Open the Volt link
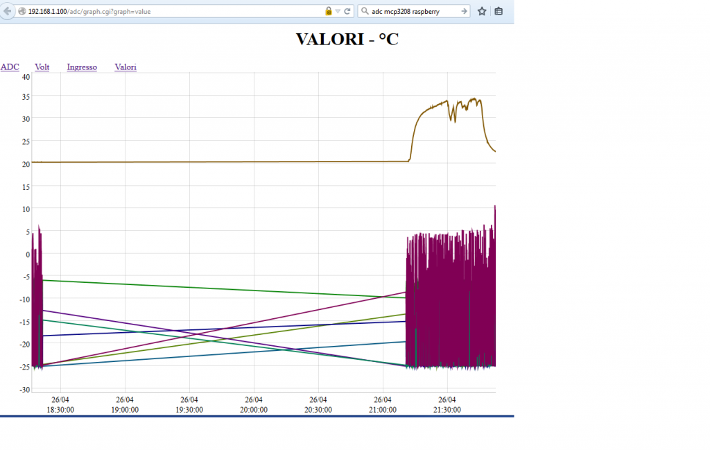This screenshot has width=710, height=450. point(42,67)
